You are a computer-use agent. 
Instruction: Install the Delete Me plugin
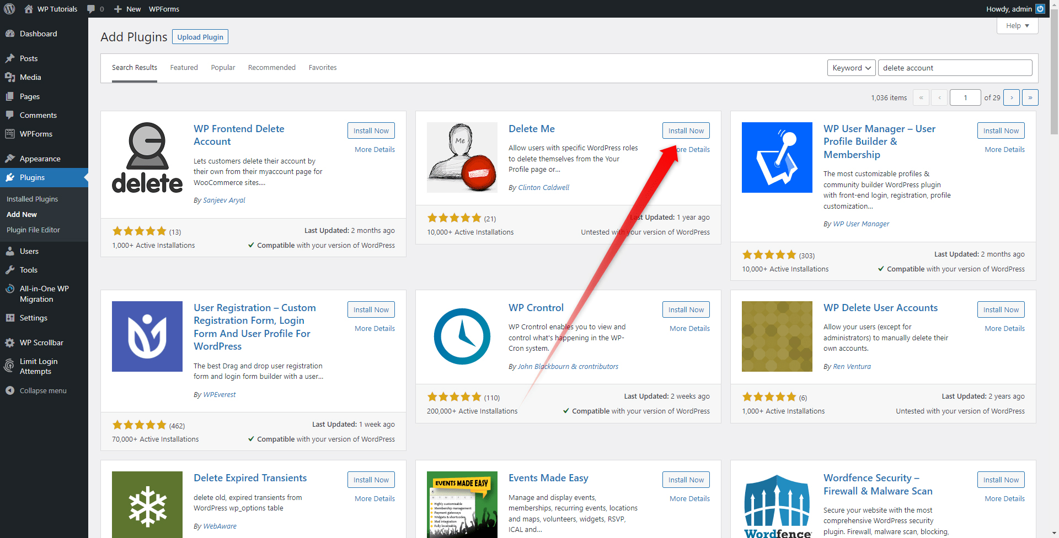click(686, 131)
